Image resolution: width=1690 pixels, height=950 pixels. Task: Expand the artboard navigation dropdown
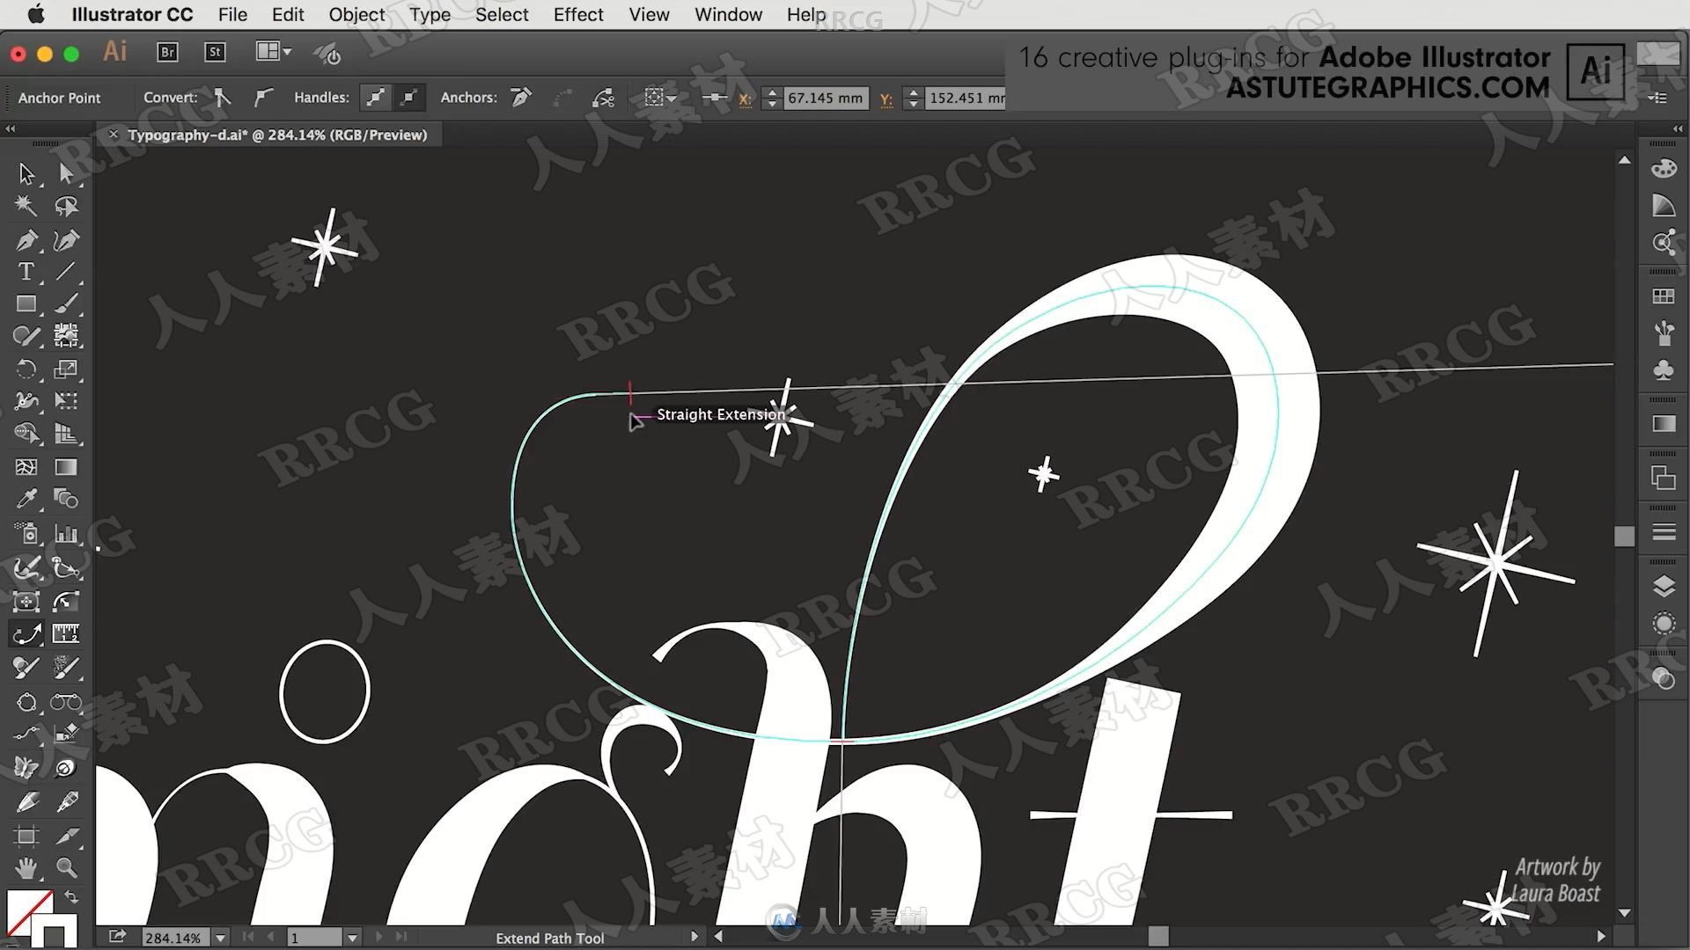tap(352, 937)
